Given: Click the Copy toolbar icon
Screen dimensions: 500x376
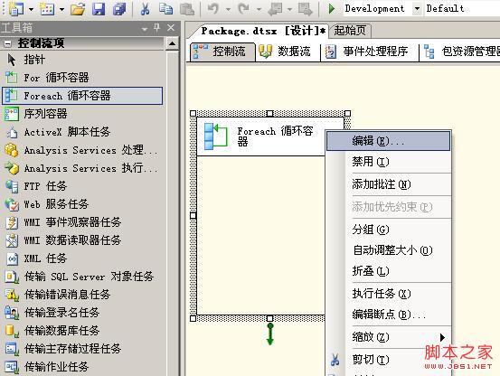Looking at the screenshot, I should [165, 9].
